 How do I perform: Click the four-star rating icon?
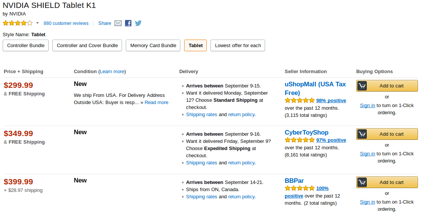18,23
